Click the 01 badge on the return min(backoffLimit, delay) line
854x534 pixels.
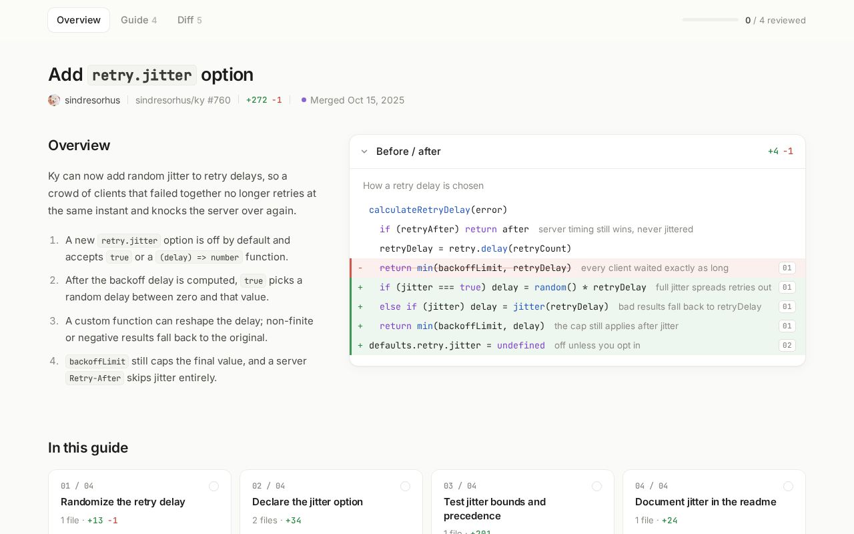coord(787,326)
